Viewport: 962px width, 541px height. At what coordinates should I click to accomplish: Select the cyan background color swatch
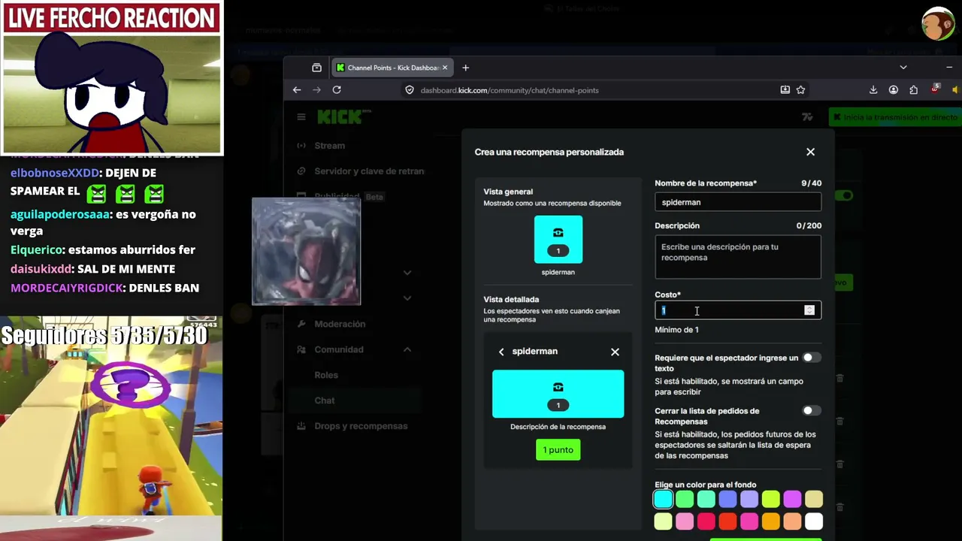click(x=663, y=499)
